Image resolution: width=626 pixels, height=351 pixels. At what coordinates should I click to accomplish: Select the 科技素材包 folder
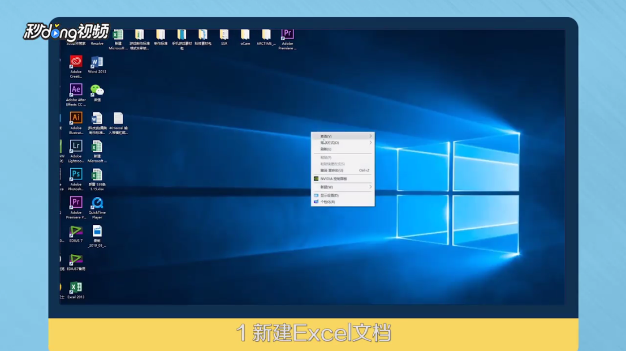click(x=203, y=37)
